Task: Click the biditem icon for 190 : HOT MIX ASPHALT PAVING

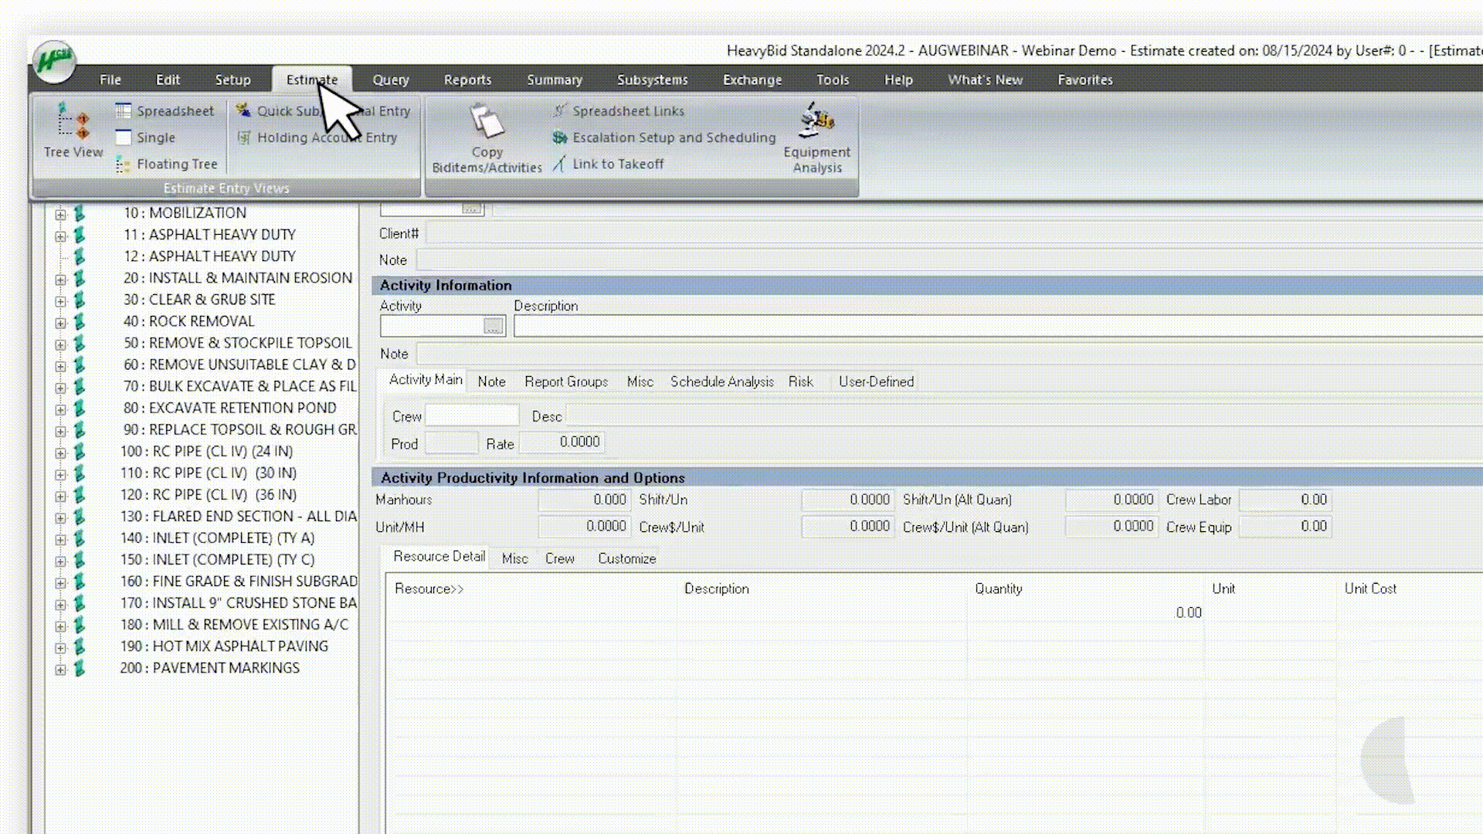Action: point(79,647)
